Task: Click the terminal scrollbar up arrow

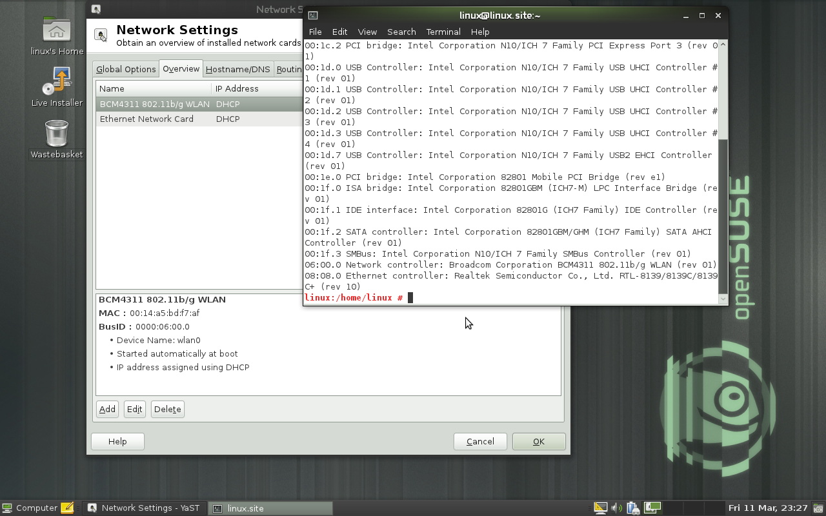Action: (x=723, y=44)
